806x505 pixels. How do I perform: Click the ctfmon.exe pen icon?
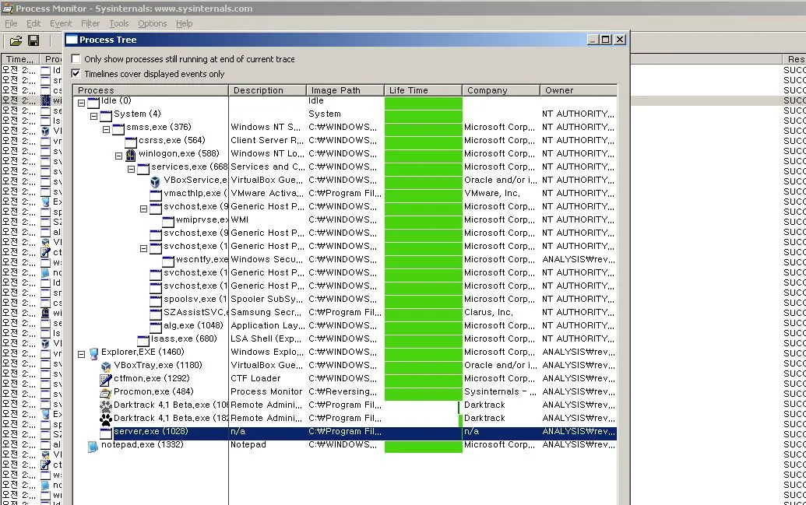point(106,380)
